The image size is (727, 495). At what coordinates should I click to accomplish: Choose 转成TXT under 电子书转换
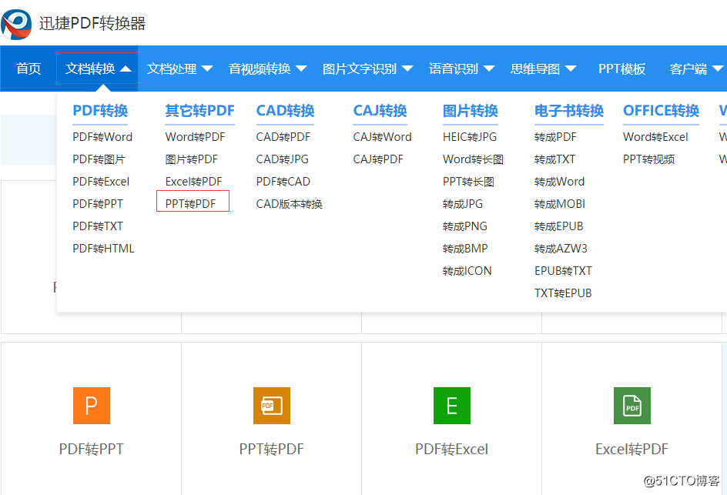(x=555, y=159)
